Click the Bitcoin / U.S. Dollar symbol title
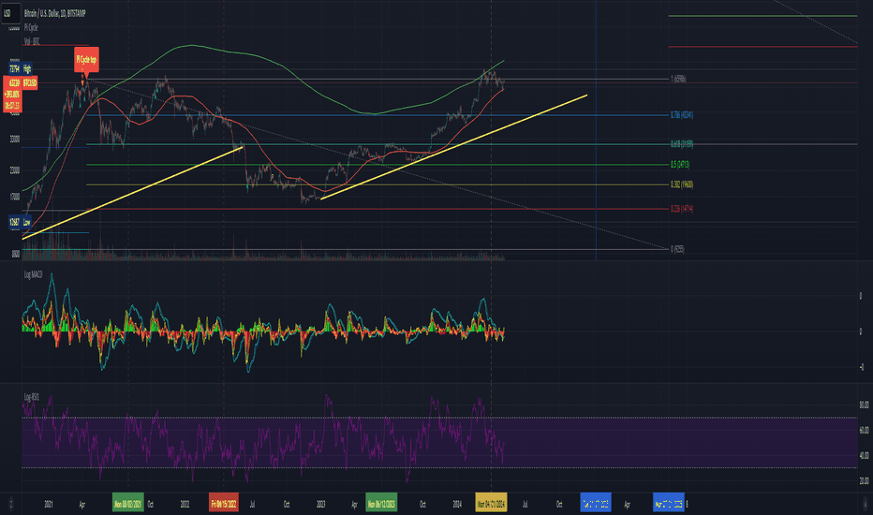This screenshot has height=515, width=873. pos(55,13)
